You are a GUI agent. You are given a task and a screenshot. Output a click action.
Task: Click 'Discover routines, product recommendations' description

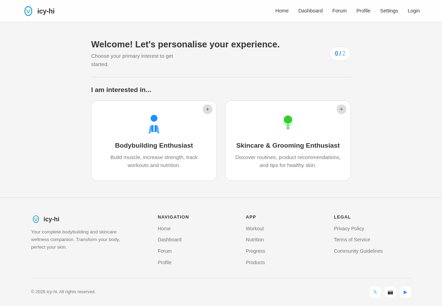click(288, 161)
